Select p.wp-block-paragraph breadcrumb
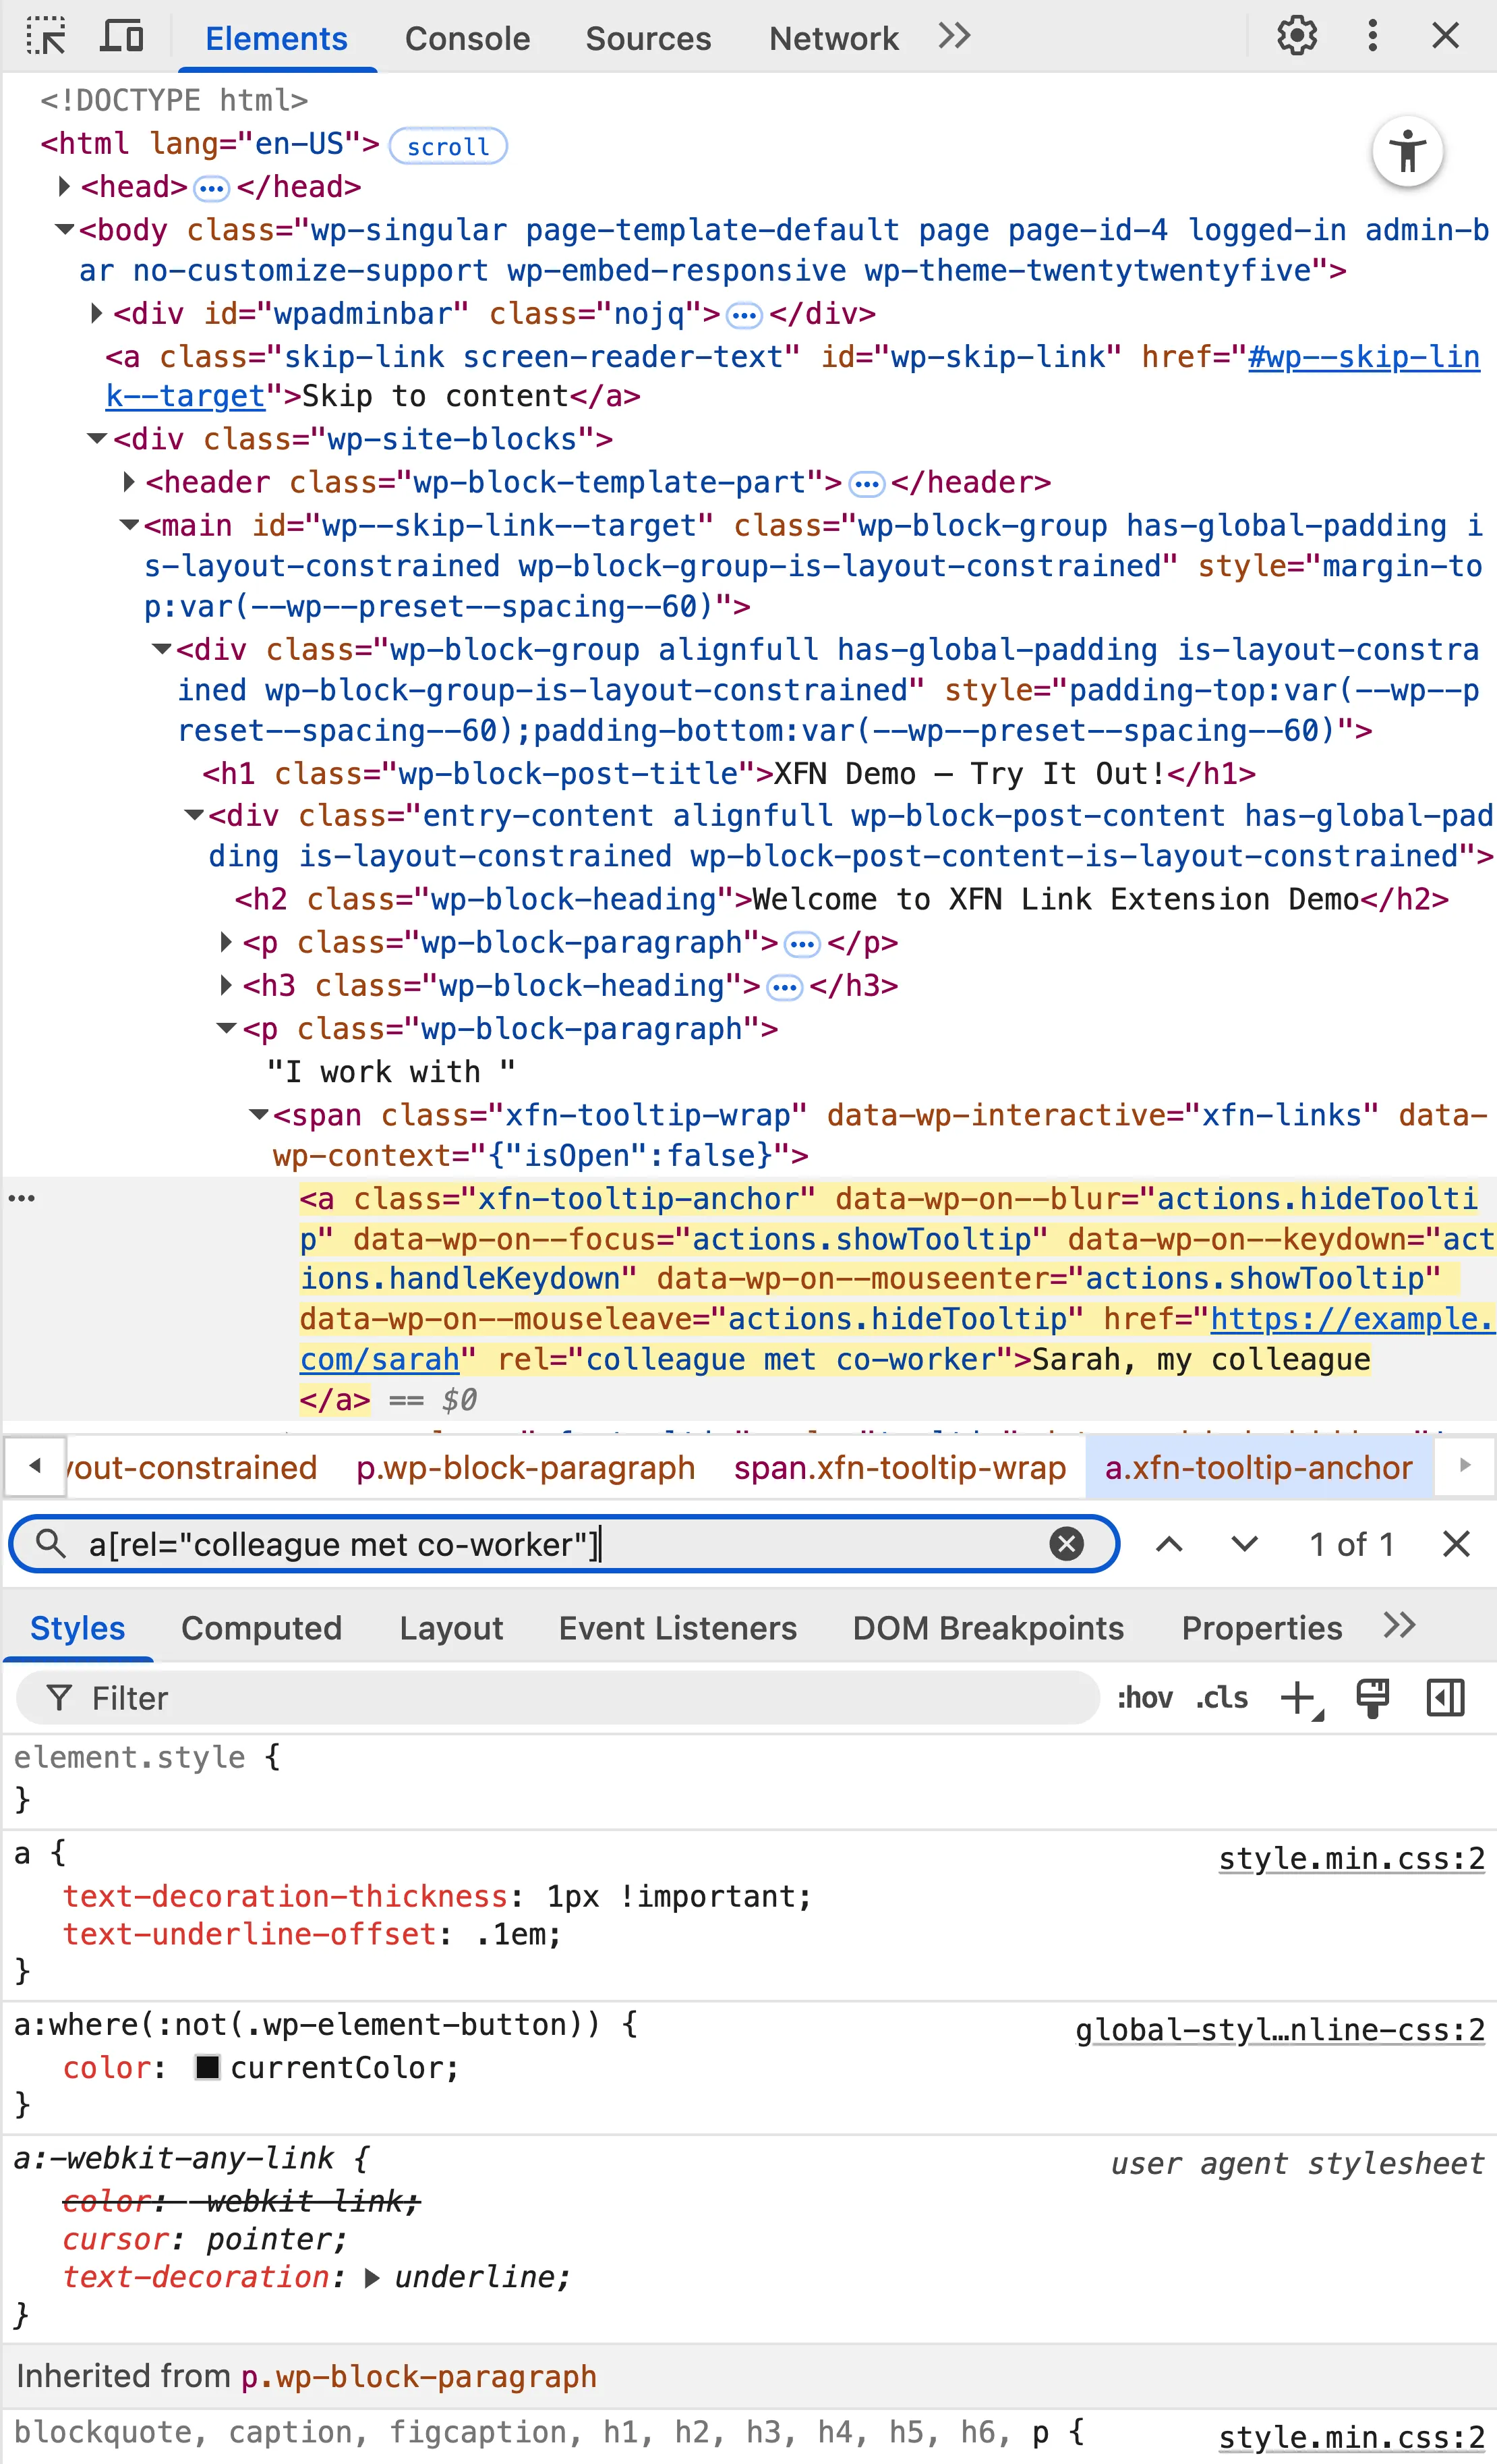The height and width of the screenshot is (2464, 1497). 526,1467
